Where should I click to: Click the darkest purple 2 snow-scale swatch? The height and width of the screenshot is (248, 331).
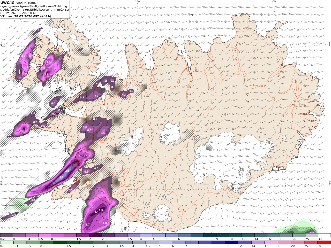[95, 235]
